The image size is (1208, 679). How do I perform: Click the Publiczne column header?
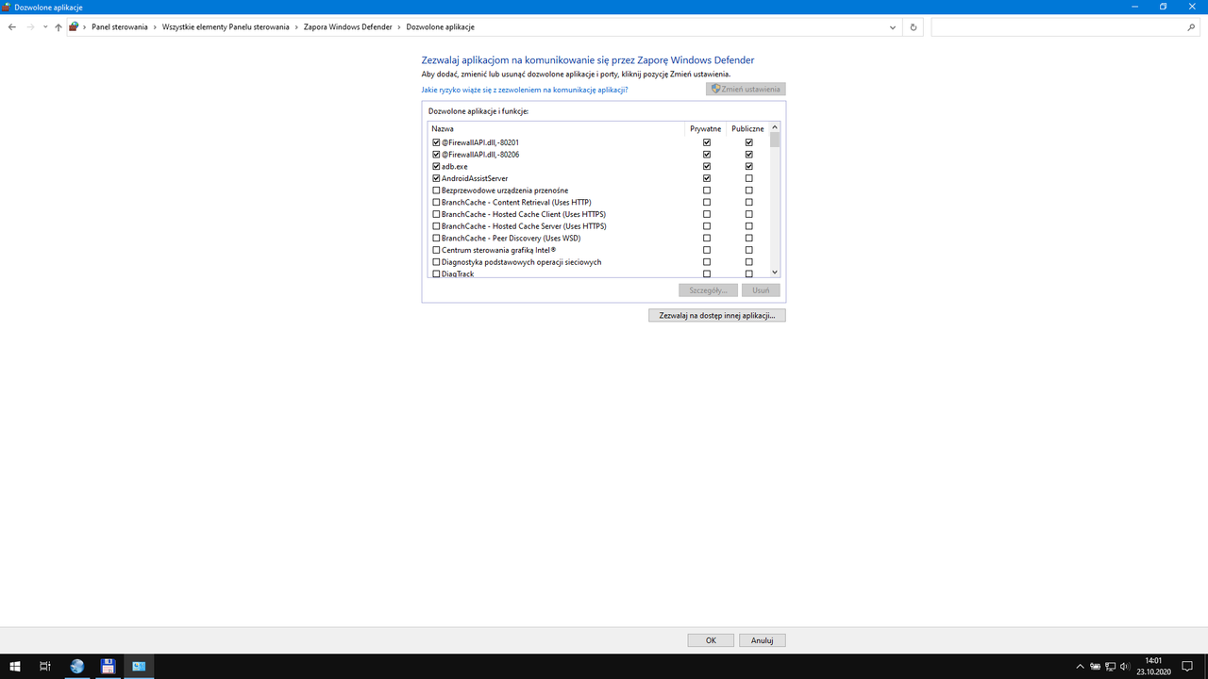(747, 128)
